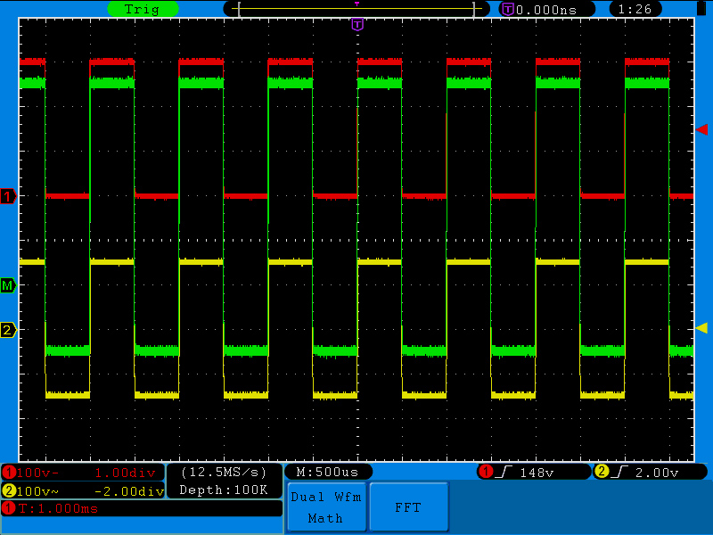The height and width of the screenshot is (535, 713).
Task: Click the Depth:100K memory depth readout
Action: pyautogui.click(x=224, y=490)
